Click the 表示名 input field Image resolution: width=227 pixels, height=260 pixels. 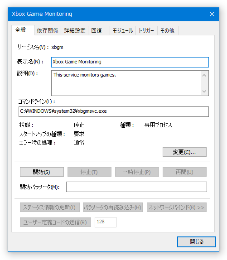pos(130,62)
